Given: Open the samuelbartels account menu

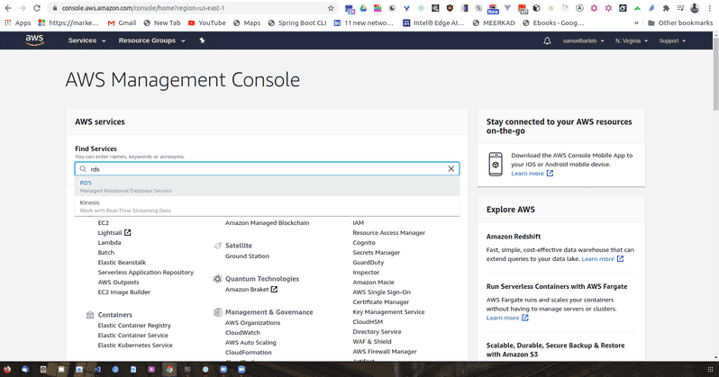Looking at the screenshot, I should (583, 40).
